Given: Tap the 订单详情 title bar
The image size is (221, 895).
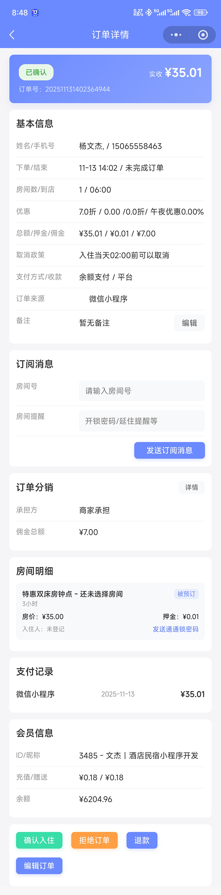Looking at the screenshot, I should [x=110, y=35].
